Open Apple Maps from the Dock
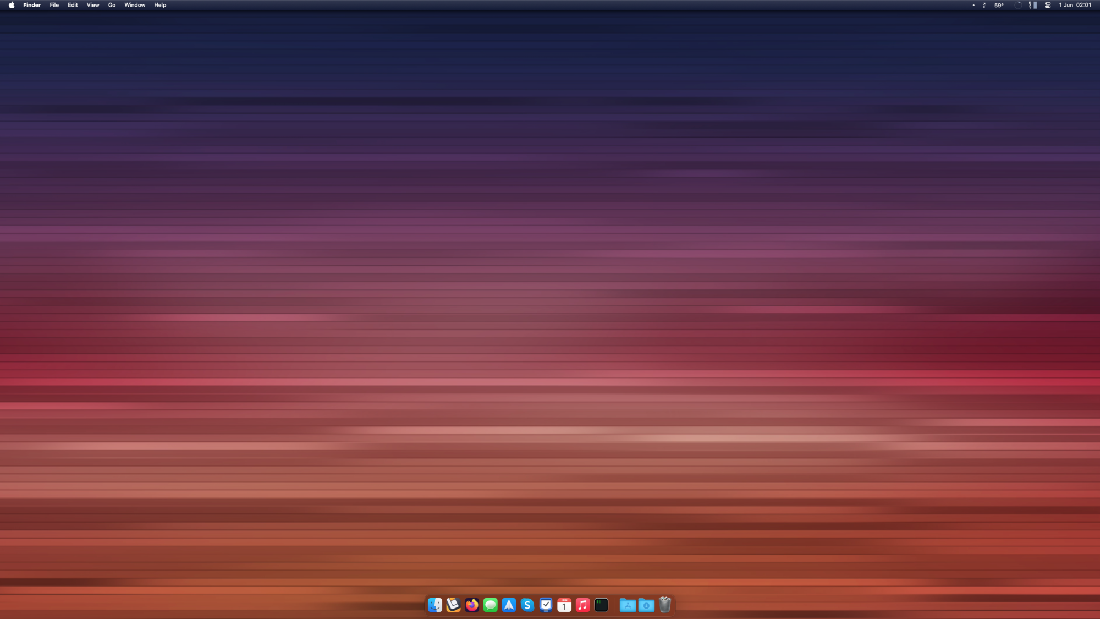 click(x=509, y=605)
